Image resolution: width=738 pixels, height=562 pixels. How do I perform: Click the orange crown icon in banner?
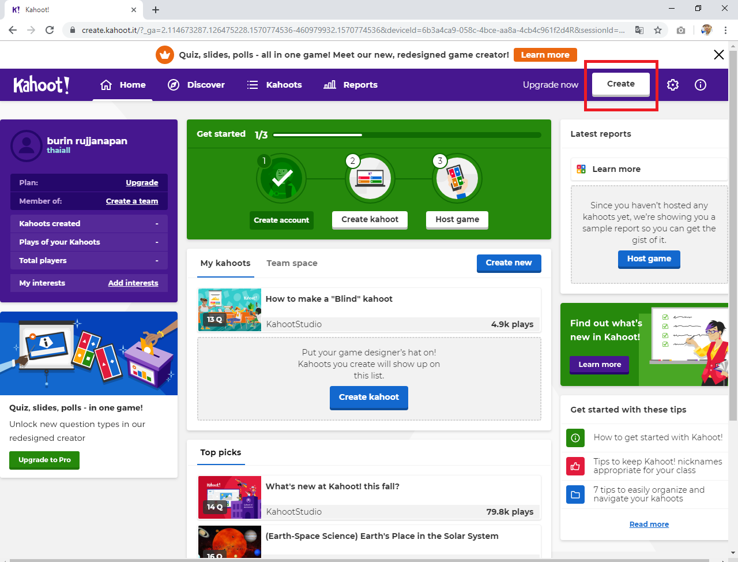165,55
